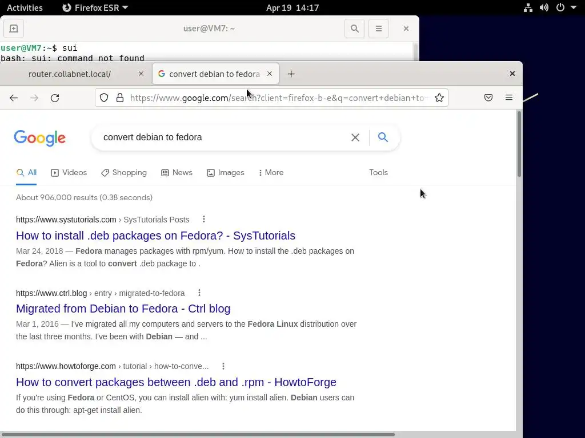Submit search with magnifier icon

383,137
